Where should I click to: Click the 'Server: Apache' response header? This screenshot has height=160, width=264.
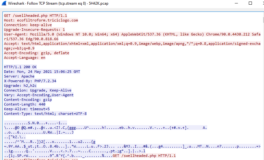19,76
